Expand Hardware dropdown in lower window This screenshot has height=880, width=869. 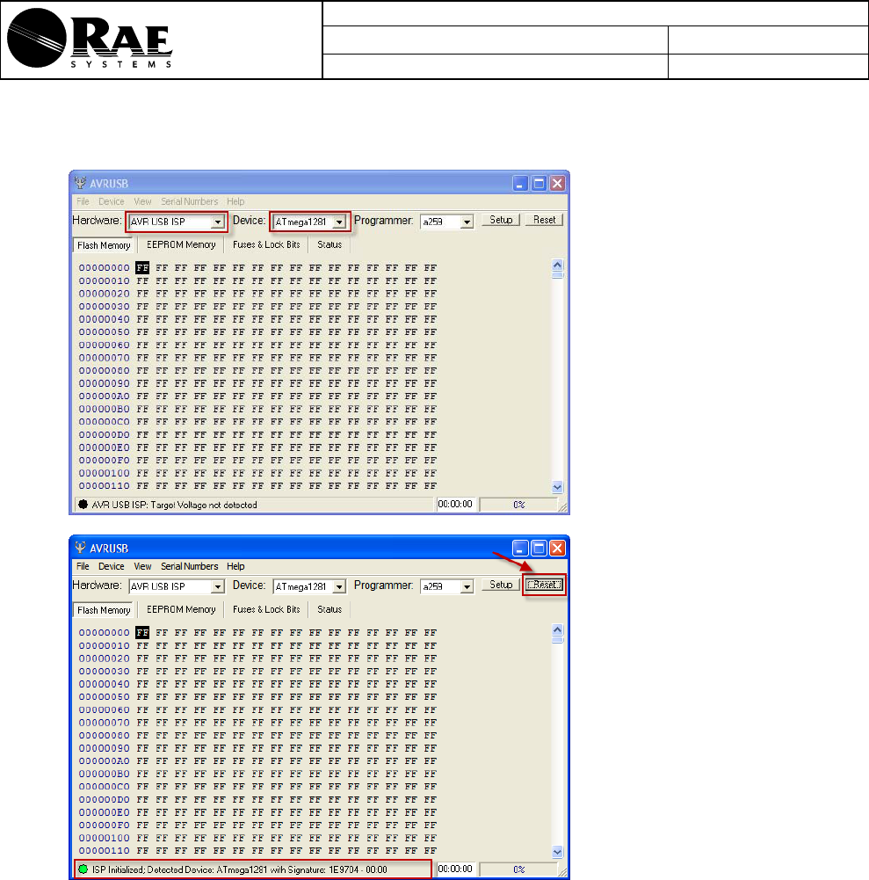[218, 587]
